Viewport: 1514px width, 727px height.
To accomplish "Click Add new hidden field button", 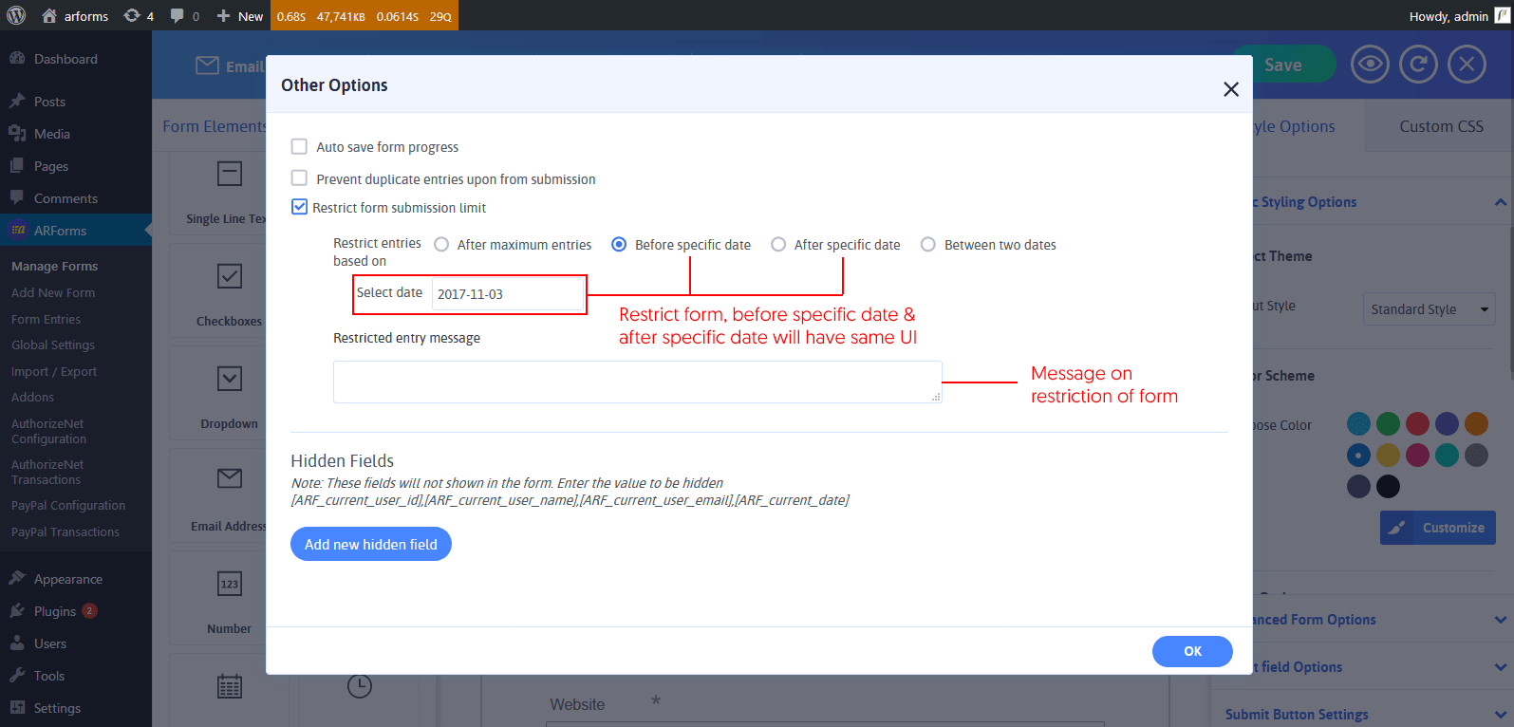I will 371,544.
